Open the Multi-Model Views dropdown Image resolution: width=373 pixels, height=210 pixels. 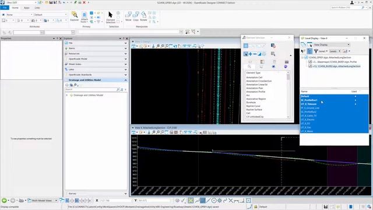coord(43,201)
